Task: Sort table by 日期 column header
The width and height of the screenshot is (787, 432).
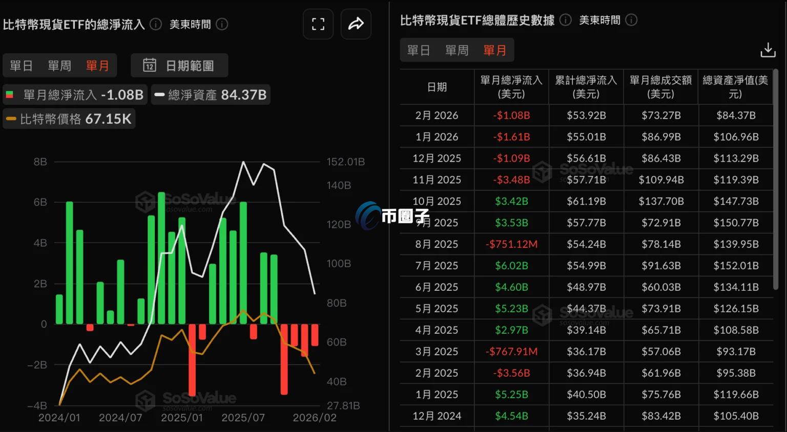Action: click(437, 87)
